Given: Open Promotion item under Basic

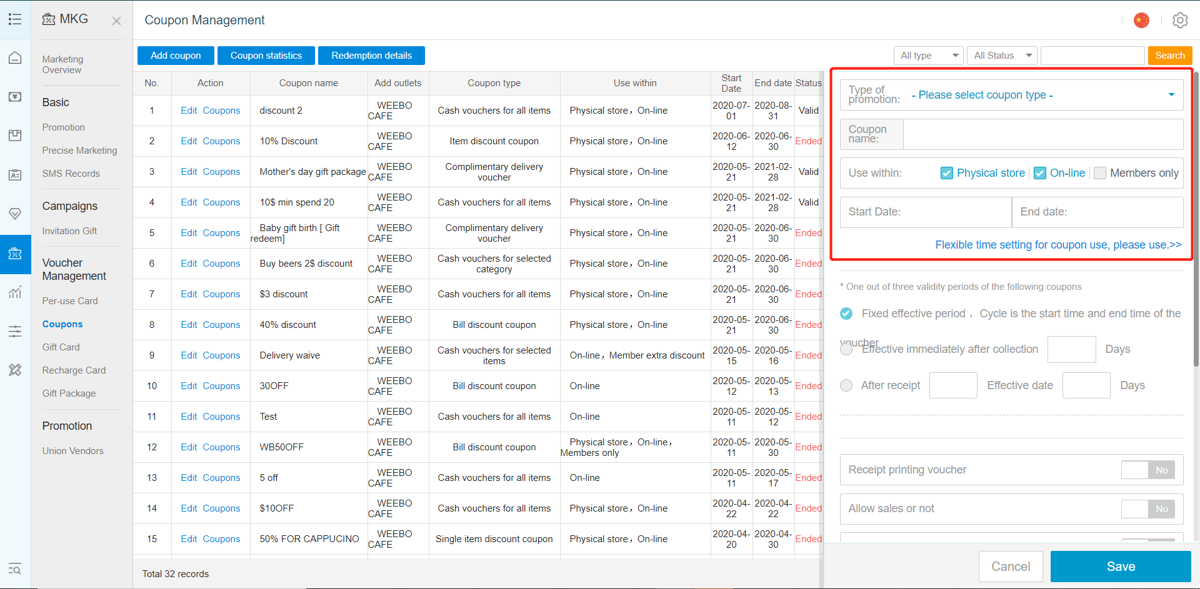Looking at the screenshot, I should point(63,127).
